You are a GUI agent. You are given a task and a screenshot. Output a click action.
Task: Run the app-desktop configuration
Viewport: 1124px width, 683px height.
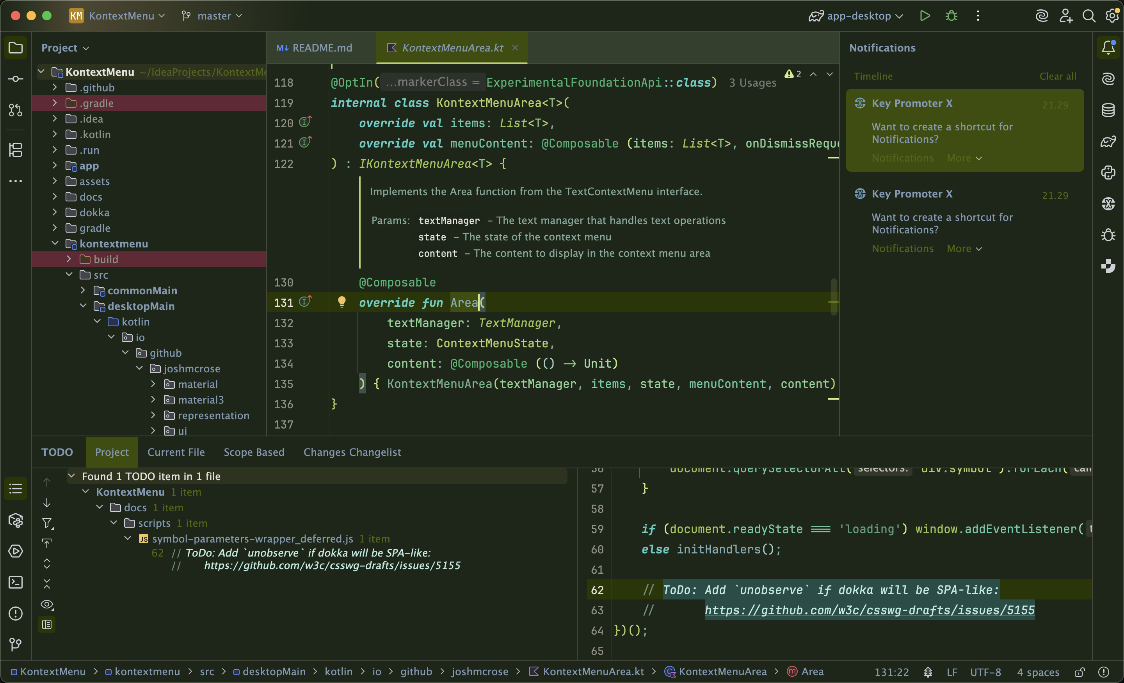tap(925, 16)
